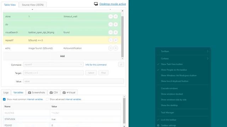Open internal variables link after most common

[x=35, y=99]
